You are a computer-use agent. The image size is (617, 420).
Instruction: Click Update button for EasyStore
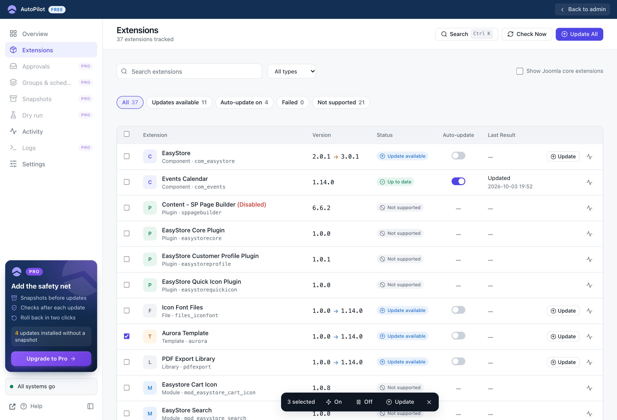pos(563,157)
